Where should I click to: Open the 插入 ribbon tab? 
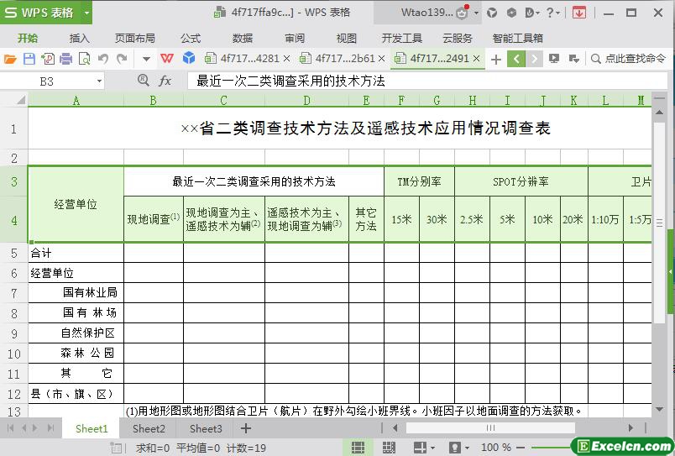79,39
